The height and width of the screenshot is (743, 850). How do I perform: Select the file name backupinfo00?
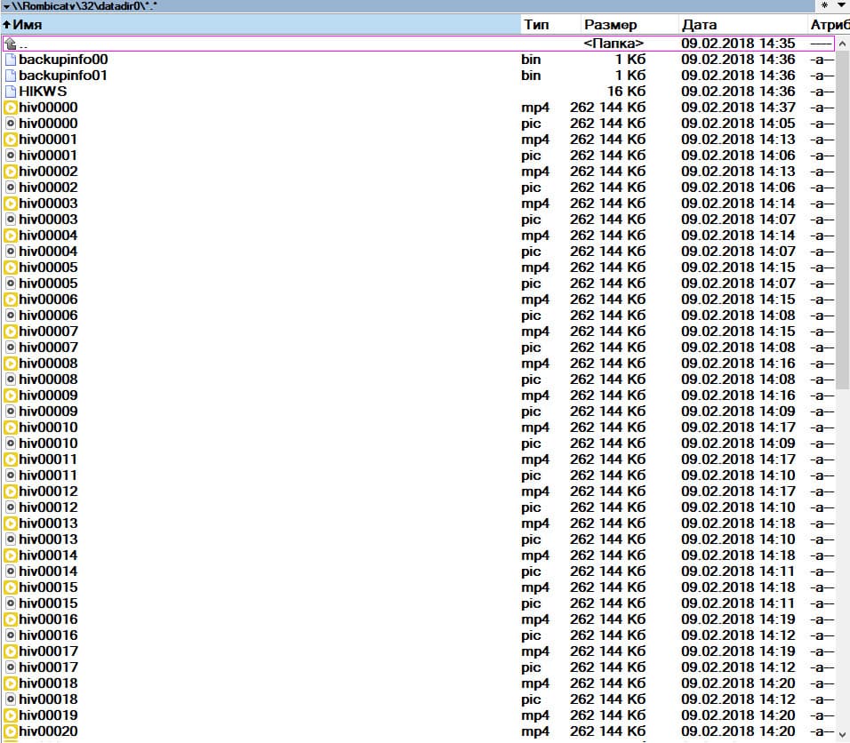(x=63, y=59)
